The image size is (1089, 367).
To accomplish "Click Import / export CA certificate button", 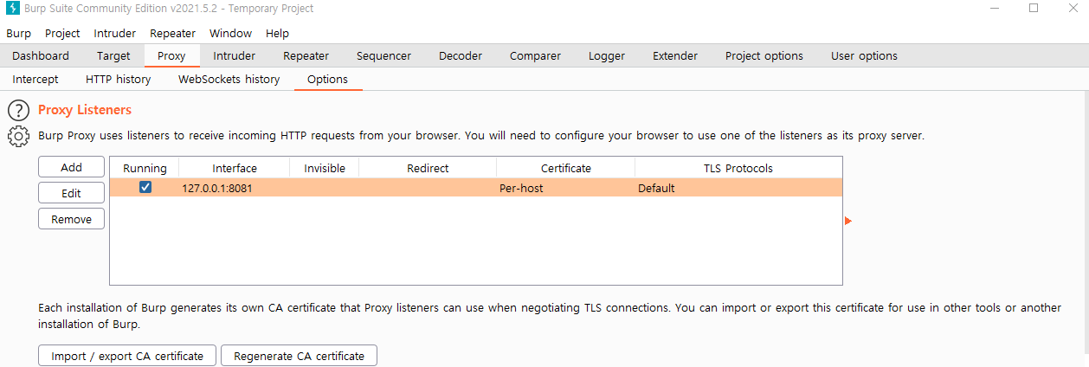I will [127, 356].
